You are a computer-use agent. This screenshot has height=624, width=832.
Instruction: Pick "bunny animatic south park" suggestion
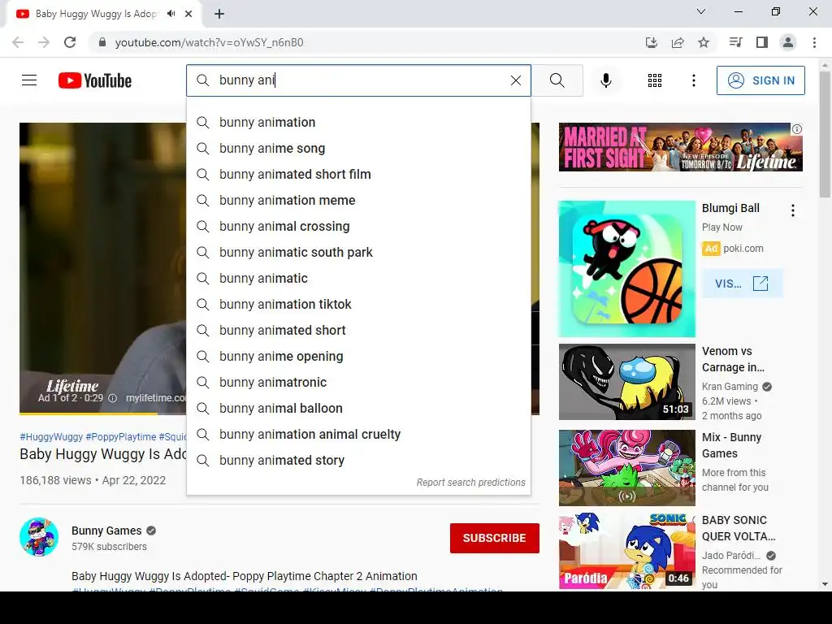click(x=358, y=252)
